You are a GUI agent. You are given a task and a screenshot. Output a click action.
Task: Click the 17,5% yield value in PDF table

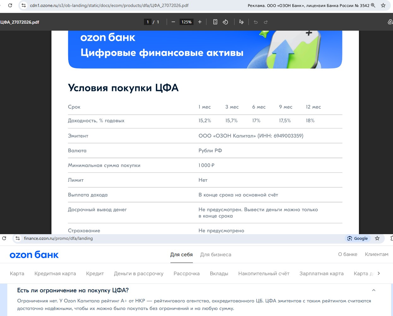click(285, 120)
